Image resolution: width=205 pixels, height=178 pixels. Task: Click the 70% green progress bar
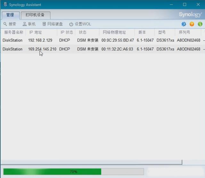click(73, 172)
